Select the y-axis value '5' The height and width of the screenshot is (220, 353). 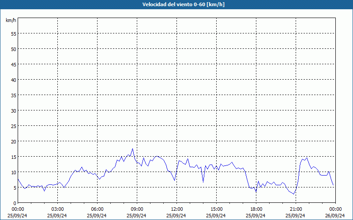(15, 188)
